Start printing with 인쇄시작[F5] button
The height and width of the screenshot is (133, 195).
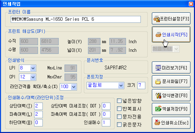point(171,35)
